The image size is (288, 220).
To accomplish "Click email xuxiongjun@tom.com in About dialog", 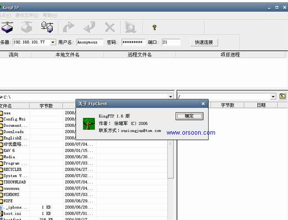I will pos(141,131).
